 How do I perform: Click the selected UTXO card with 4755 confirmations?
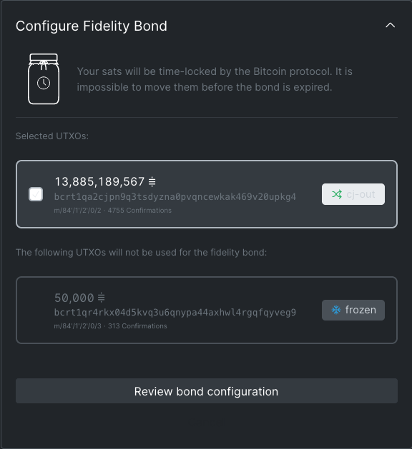[x=207, y=194]
